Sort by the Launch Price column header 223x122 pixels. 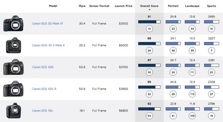tap(123, 6)
